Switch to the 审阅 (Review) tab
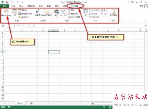Screen dimensions: 148x109 (57, 6)
